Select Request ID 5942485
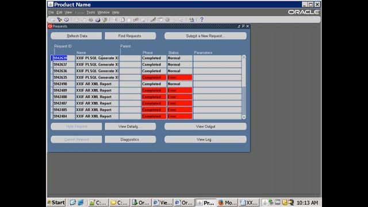 click(x=64, y=110)
